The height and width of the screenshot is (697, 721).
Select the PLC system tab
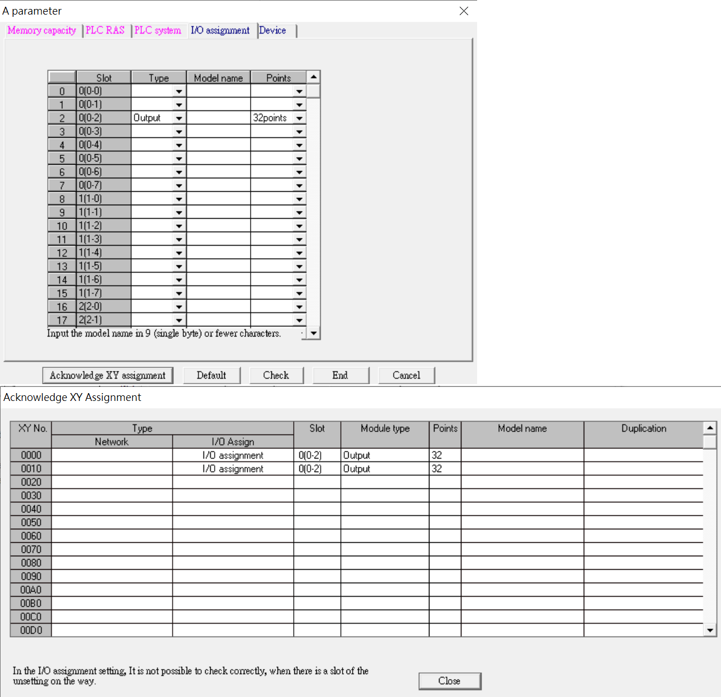[x=158, y=31]
